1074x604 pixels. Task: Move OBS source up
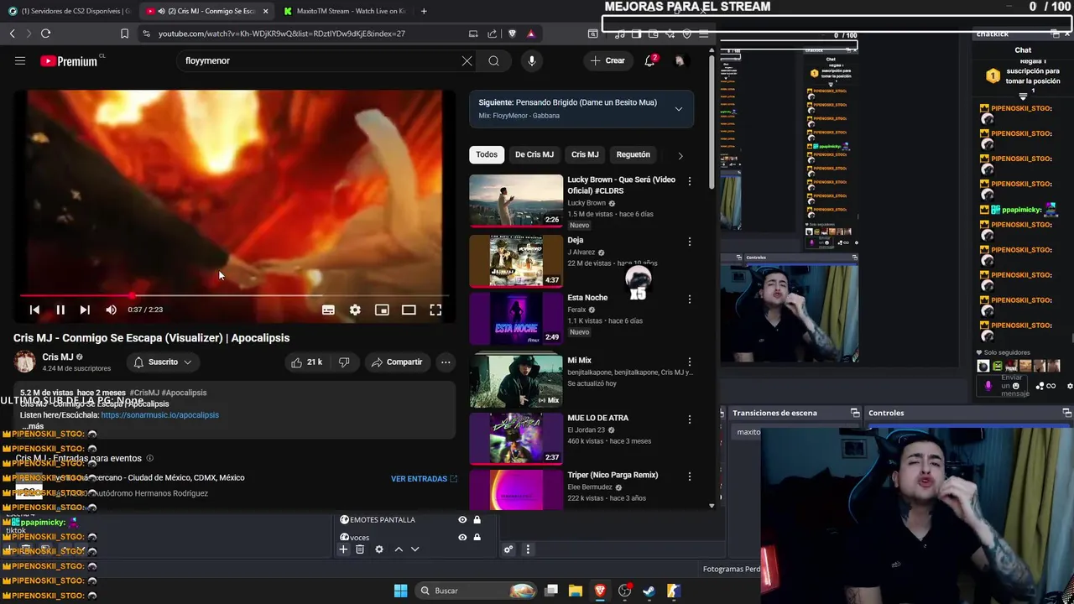coord(399,549)
